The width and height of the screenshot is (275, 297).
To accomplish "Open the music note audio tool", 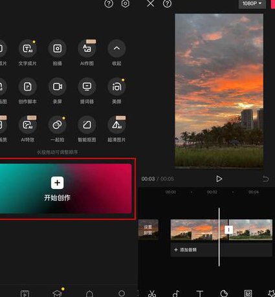I will pyautogui.click(x=176, y=294).
